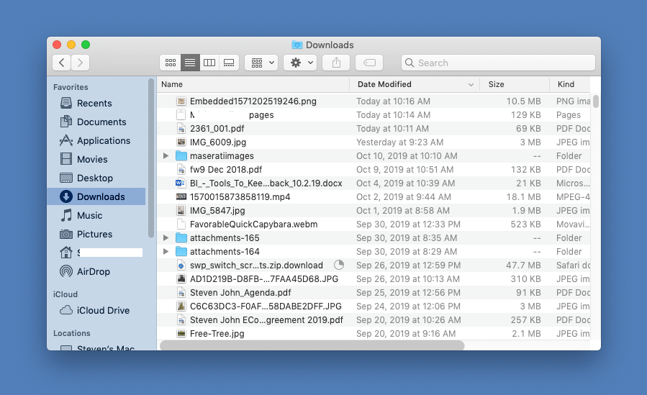Open Movies in the sidebar
This screenshot has width=647, height=395.
coord(96,159)
